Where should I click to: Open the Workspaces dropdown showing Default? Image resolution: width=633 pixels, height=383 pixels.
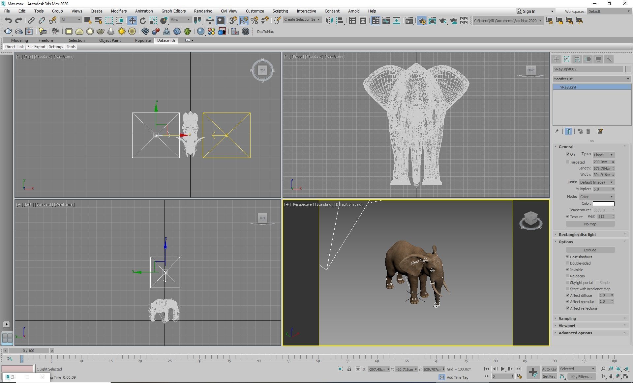click(609, 11)
